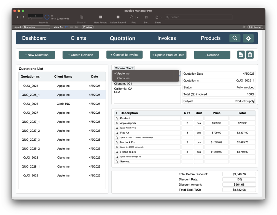The image size is (277, 215).
Task: Select Apple Inc in client popup
Action: [x=146, y=74]
